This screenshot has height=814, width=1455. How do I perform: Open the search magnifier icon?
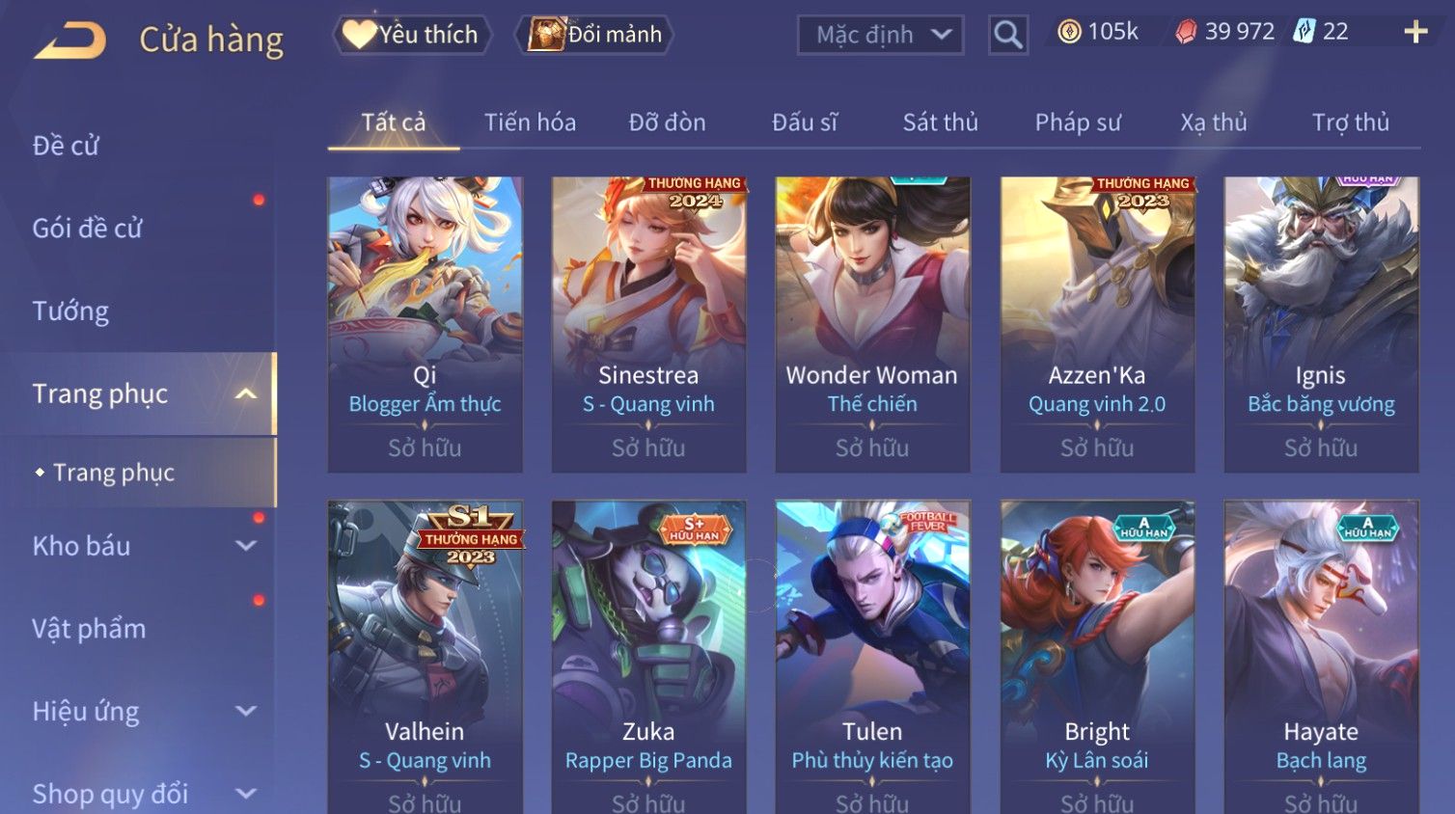click(1008, 35)
